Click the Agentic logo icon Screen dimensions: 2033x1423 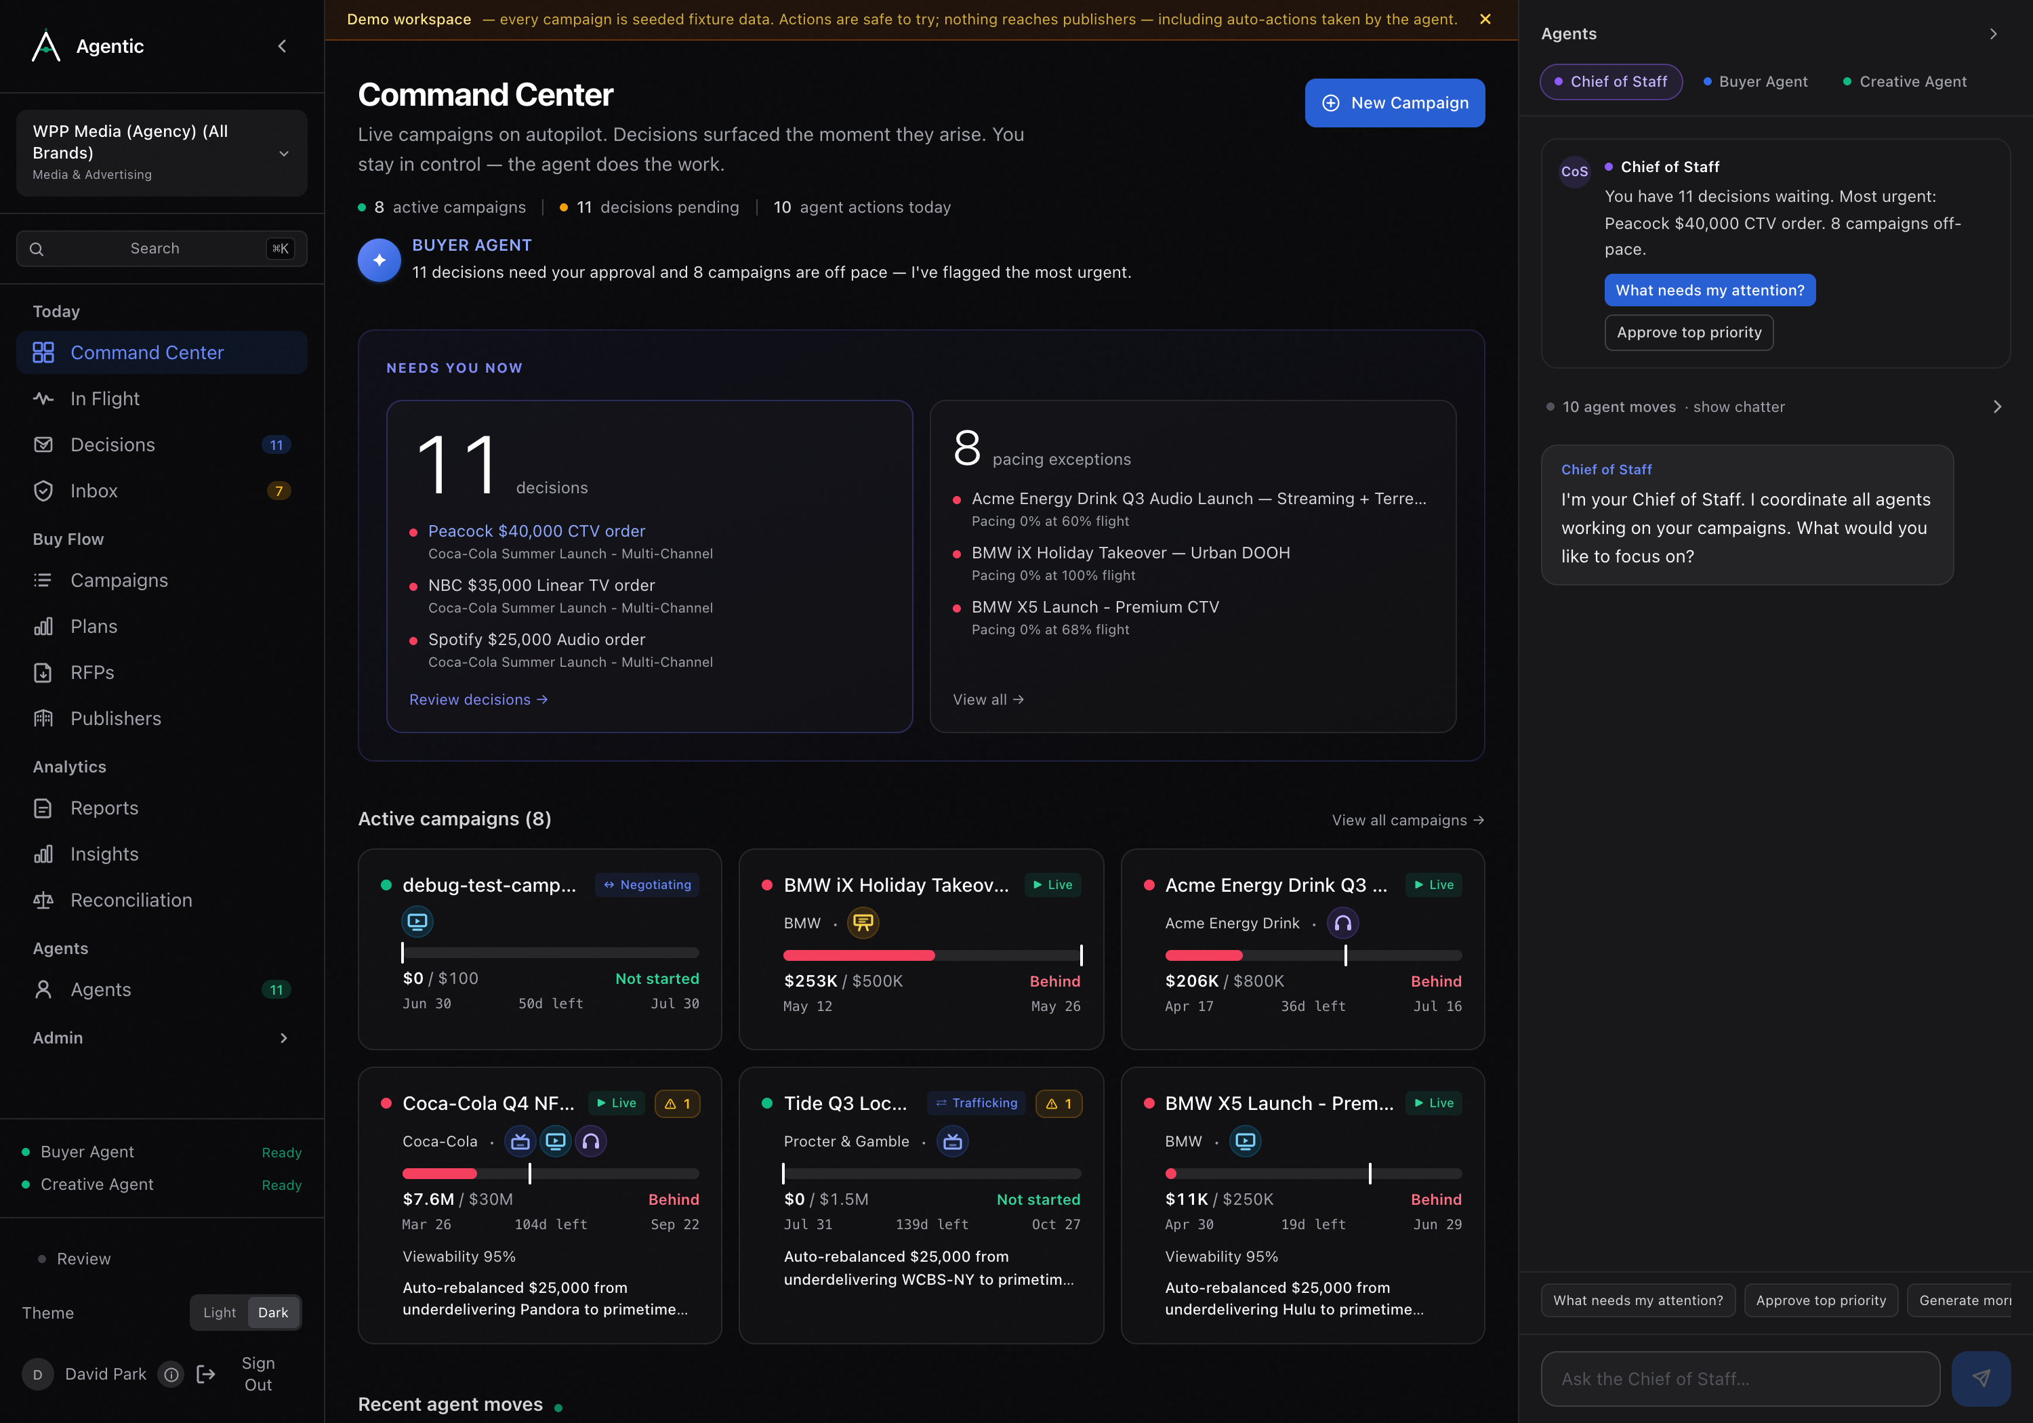(x=45, y=46)
